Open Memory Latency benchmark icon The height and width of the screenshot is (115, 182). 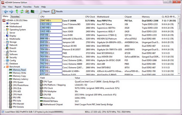11,79
